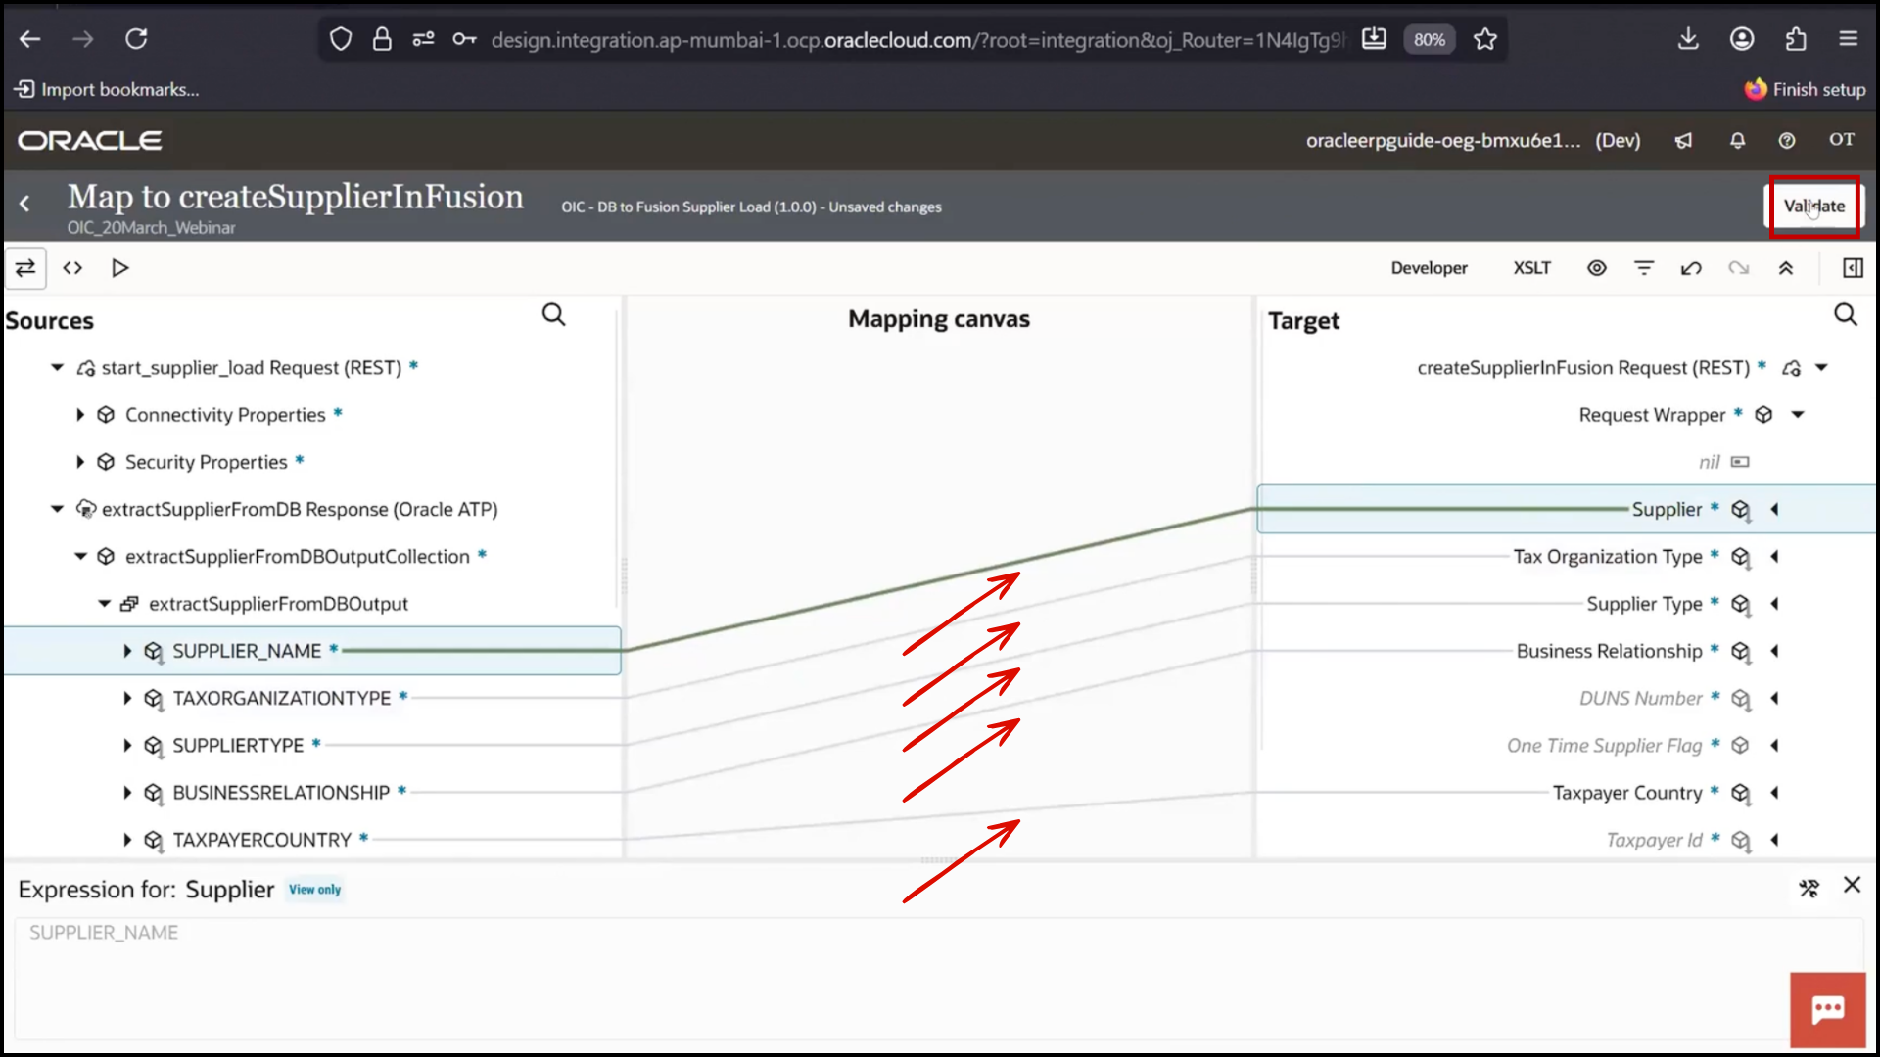
Task: Expand DUNS Number target arrow
Action: [x=1774, y=698]
